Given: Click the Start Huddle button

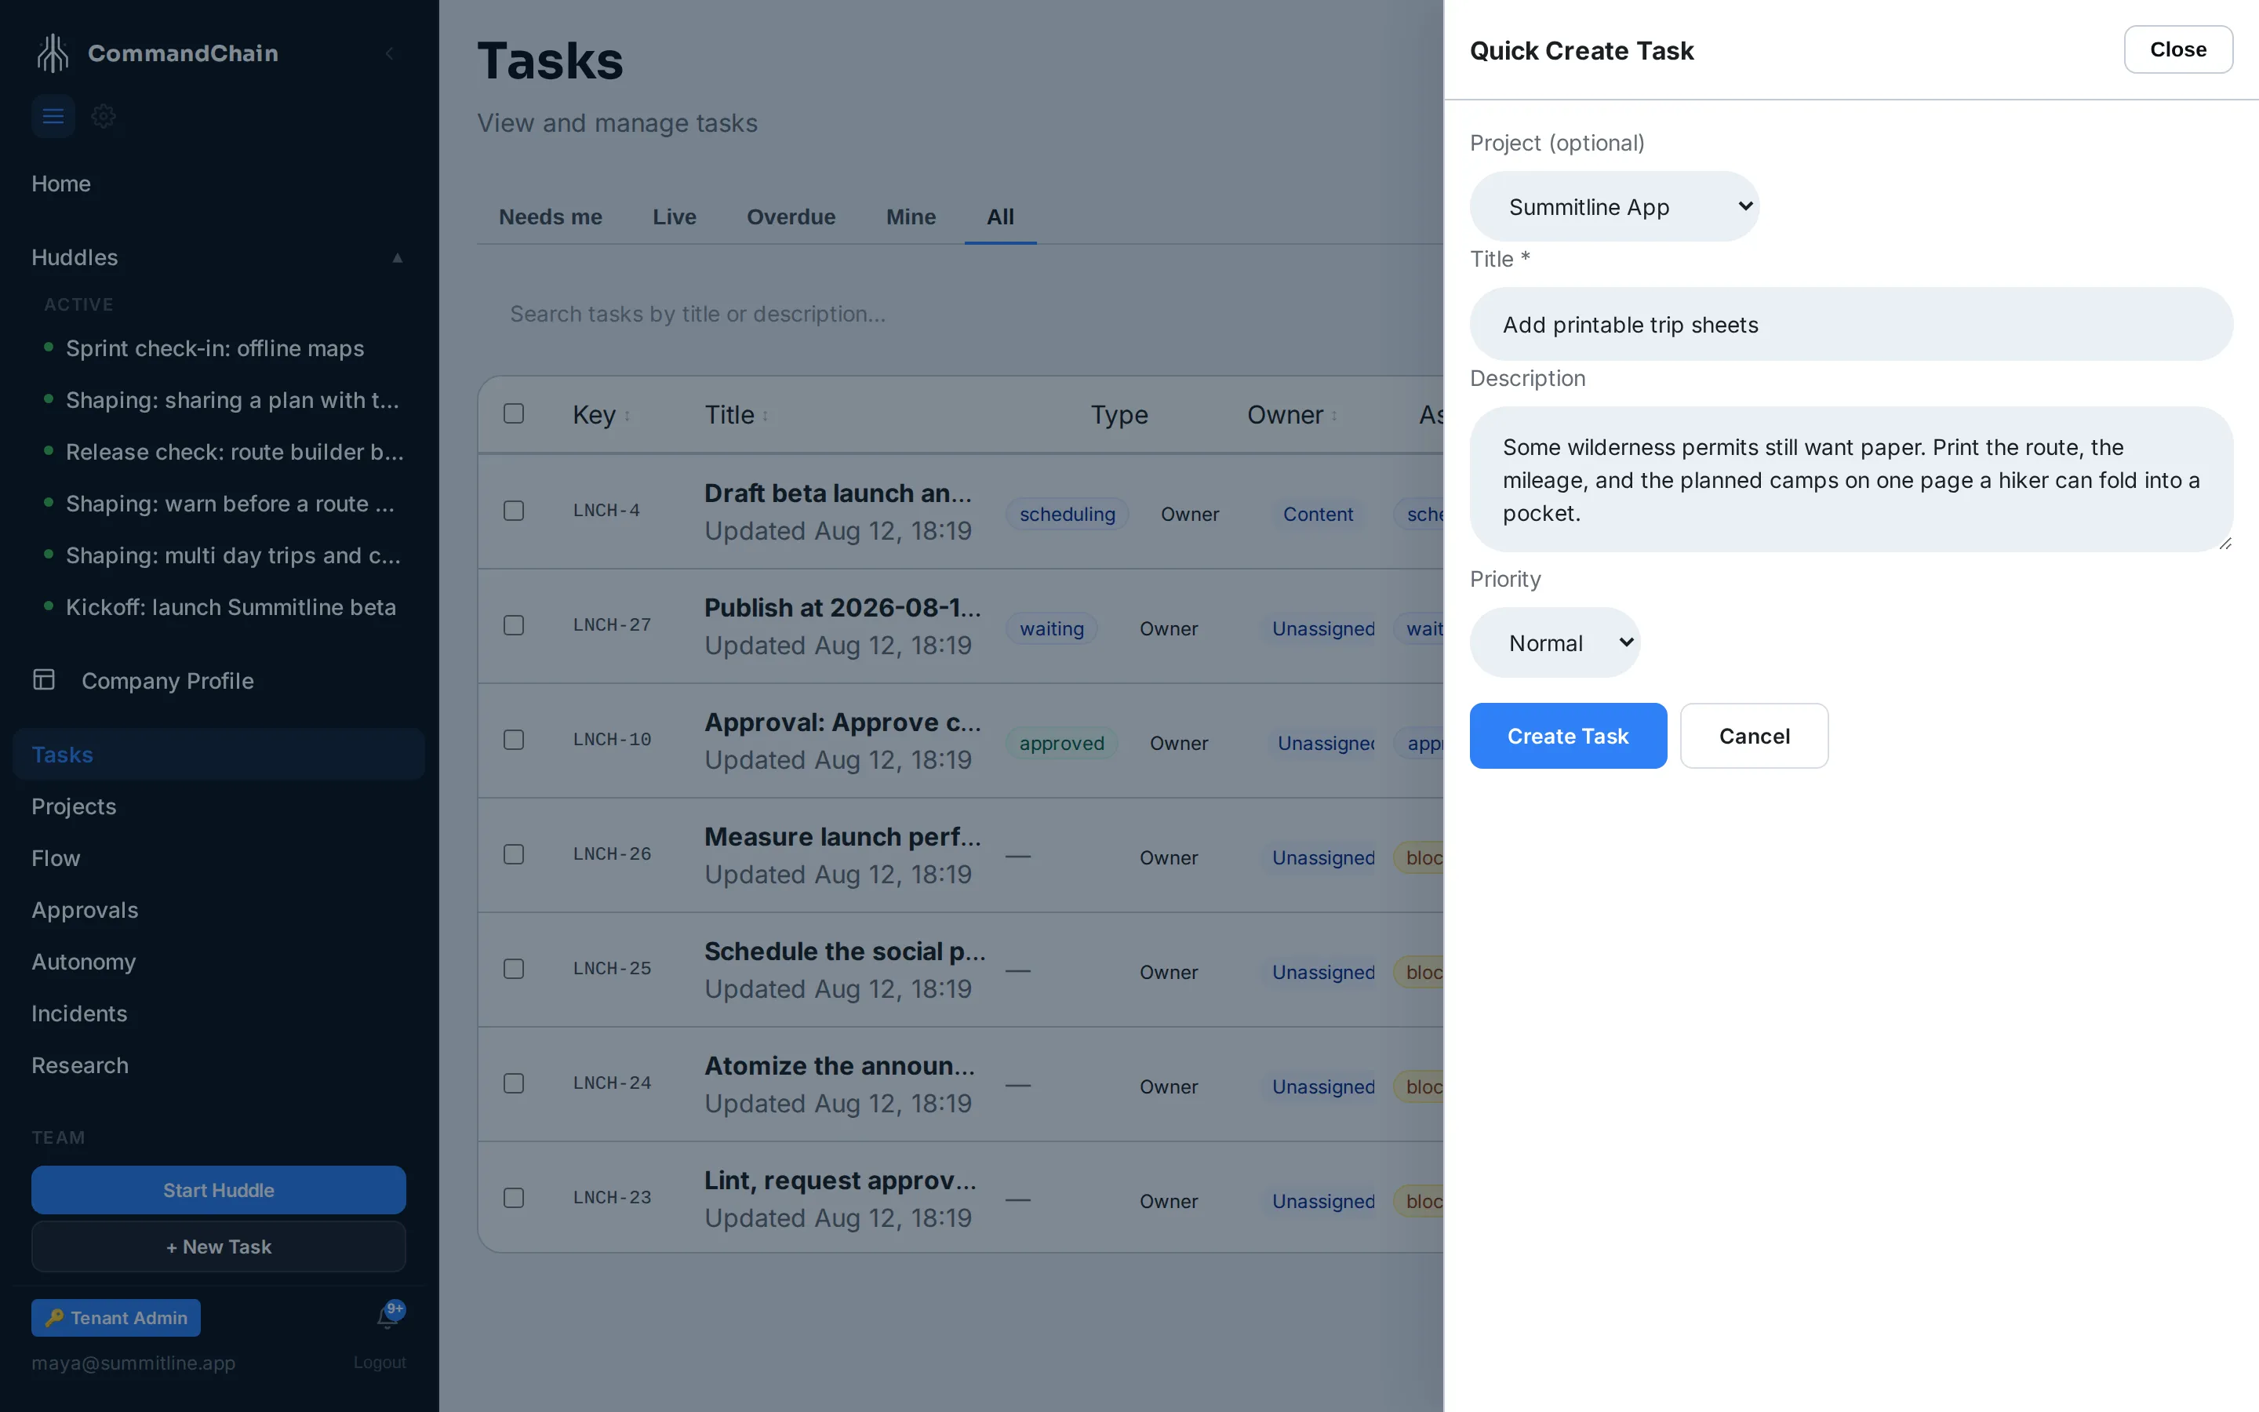Looking at the screenshot, I should pos(218,1190).
